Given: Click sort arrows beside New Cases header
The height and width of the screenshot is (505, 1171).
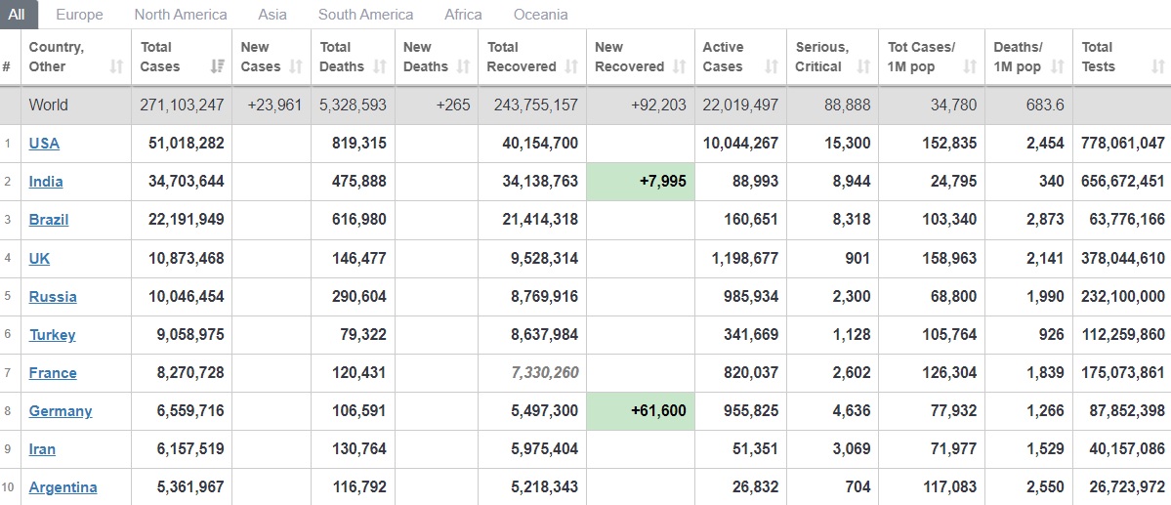Looking at the screenshot, I should [297, 67].
